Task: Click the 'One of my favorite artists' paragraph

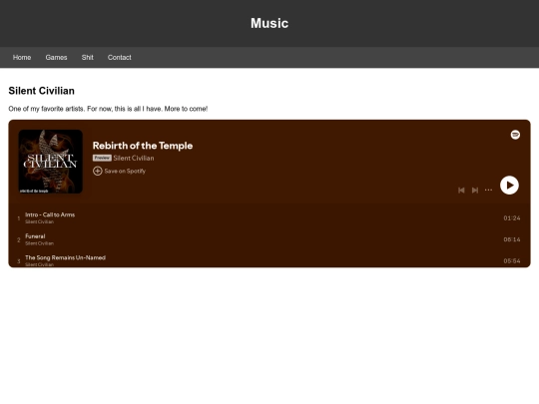Action: [x=108, y=109]
